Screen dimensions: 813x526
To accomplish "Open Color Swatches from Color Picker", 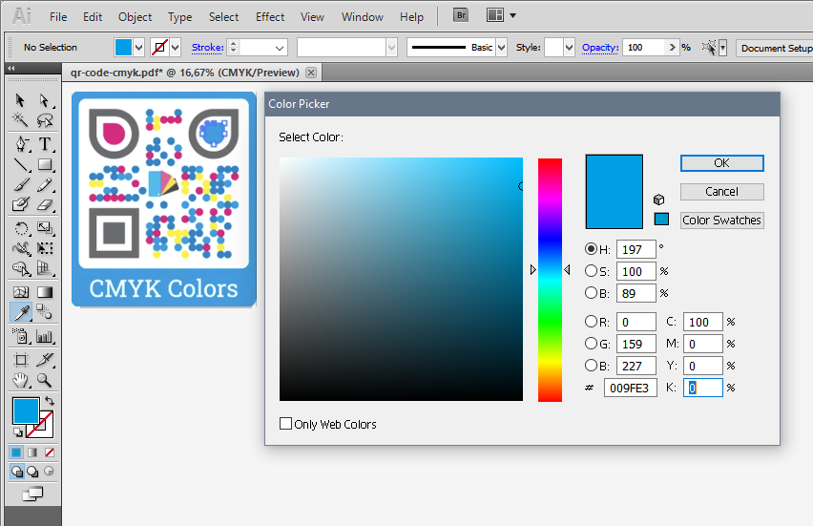I will (721, 220).
